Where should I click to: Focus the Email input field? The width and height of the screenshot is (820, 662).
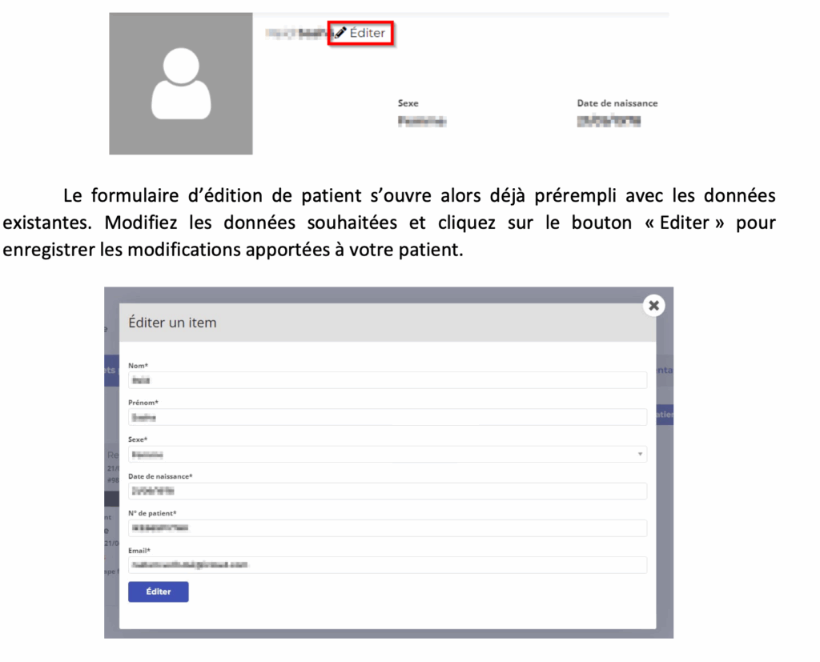pyautogui.click(x=387, y=564)
